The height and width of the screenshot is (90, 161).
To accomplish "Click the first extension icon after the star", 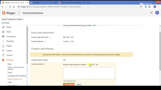I will point(146,7).
